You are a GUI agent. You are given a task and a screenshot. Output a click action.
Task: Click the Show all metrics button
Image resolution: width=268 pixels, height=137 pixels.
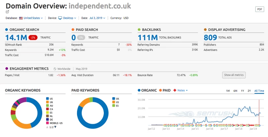coord(234,75)
